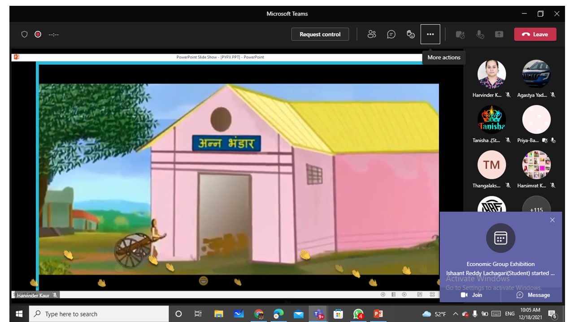This screenshot has height=322, width=574.
Task: Go to previous slide in slideshow controls
Action: pos(383,294)
